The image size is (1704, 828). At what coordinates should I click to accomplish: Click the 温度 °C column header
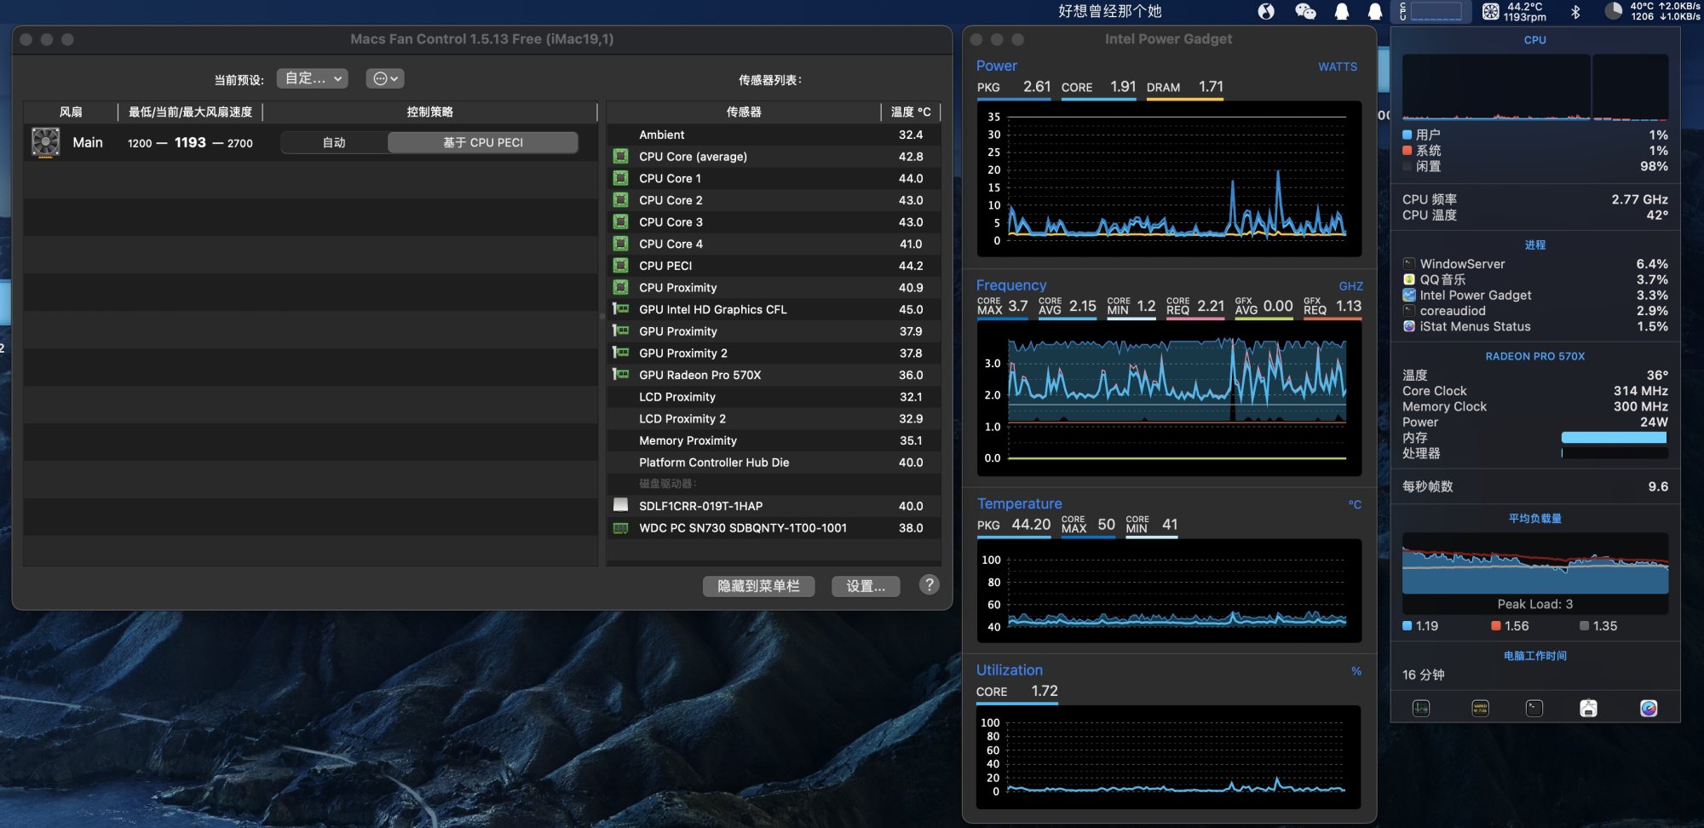(x=910, y=112)
